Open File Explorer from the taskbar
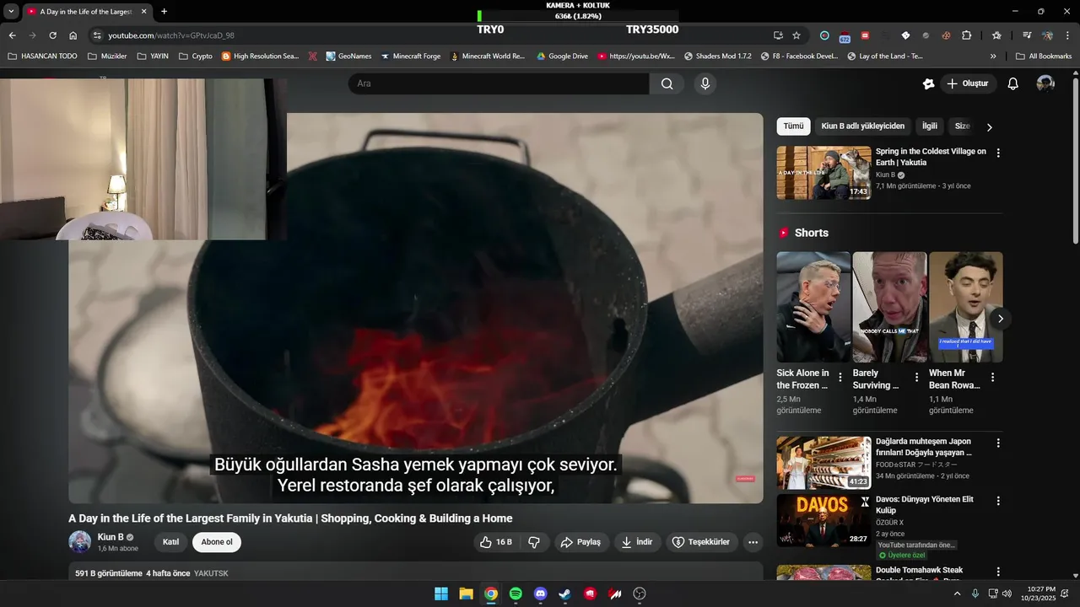Screen dimensions: 1080x607 466,594
